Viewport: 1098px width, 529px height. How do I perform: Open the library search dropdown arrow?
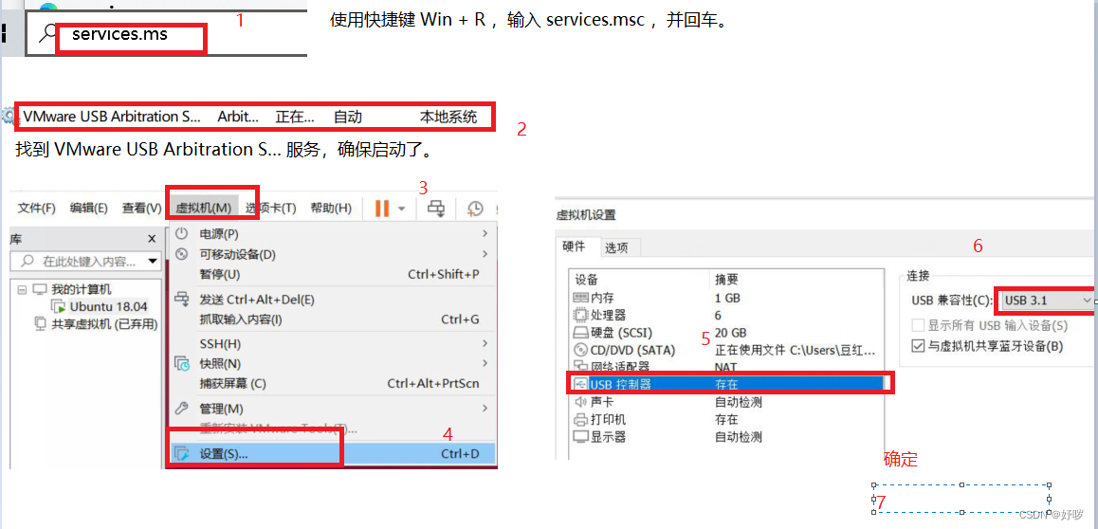pos(153,263)
